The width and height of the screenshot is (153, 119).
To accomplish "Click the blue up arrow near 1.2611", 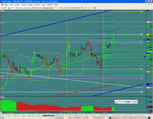I will pyautogui.click(x=144, y=40).
